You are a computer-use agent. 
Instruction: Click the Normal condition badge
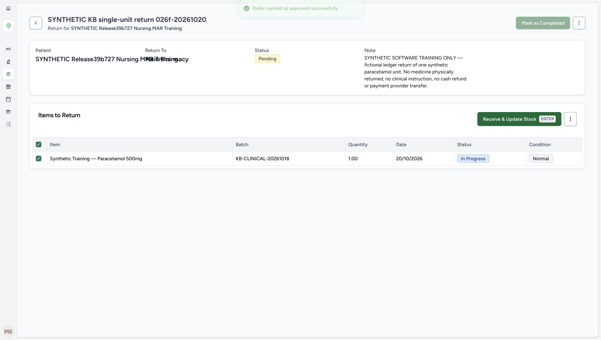pos(540,159)
